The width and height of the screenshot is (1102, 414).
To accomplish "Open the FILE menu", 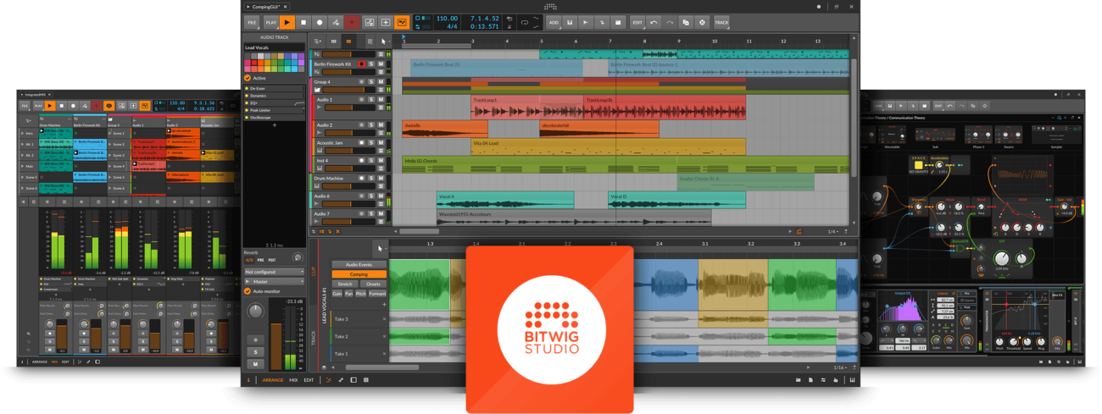I will pyautogui.click(x=252, y=23).
